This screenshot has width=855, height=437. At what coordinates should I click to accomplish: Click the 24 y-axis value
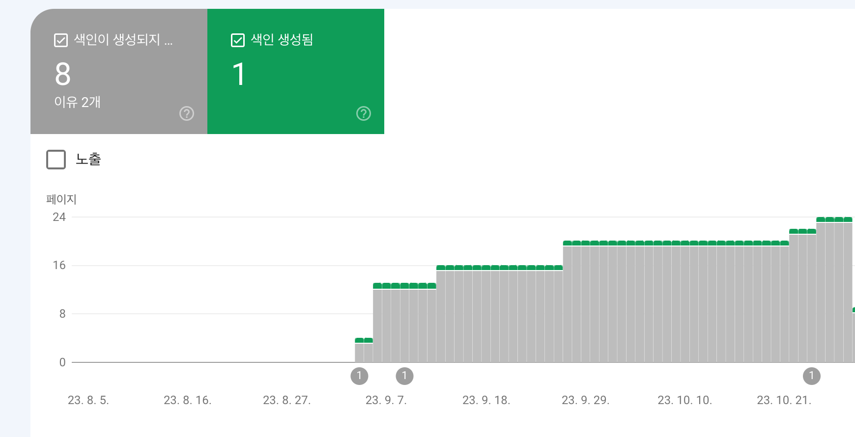pyautogui.click(x=59, y=217)
